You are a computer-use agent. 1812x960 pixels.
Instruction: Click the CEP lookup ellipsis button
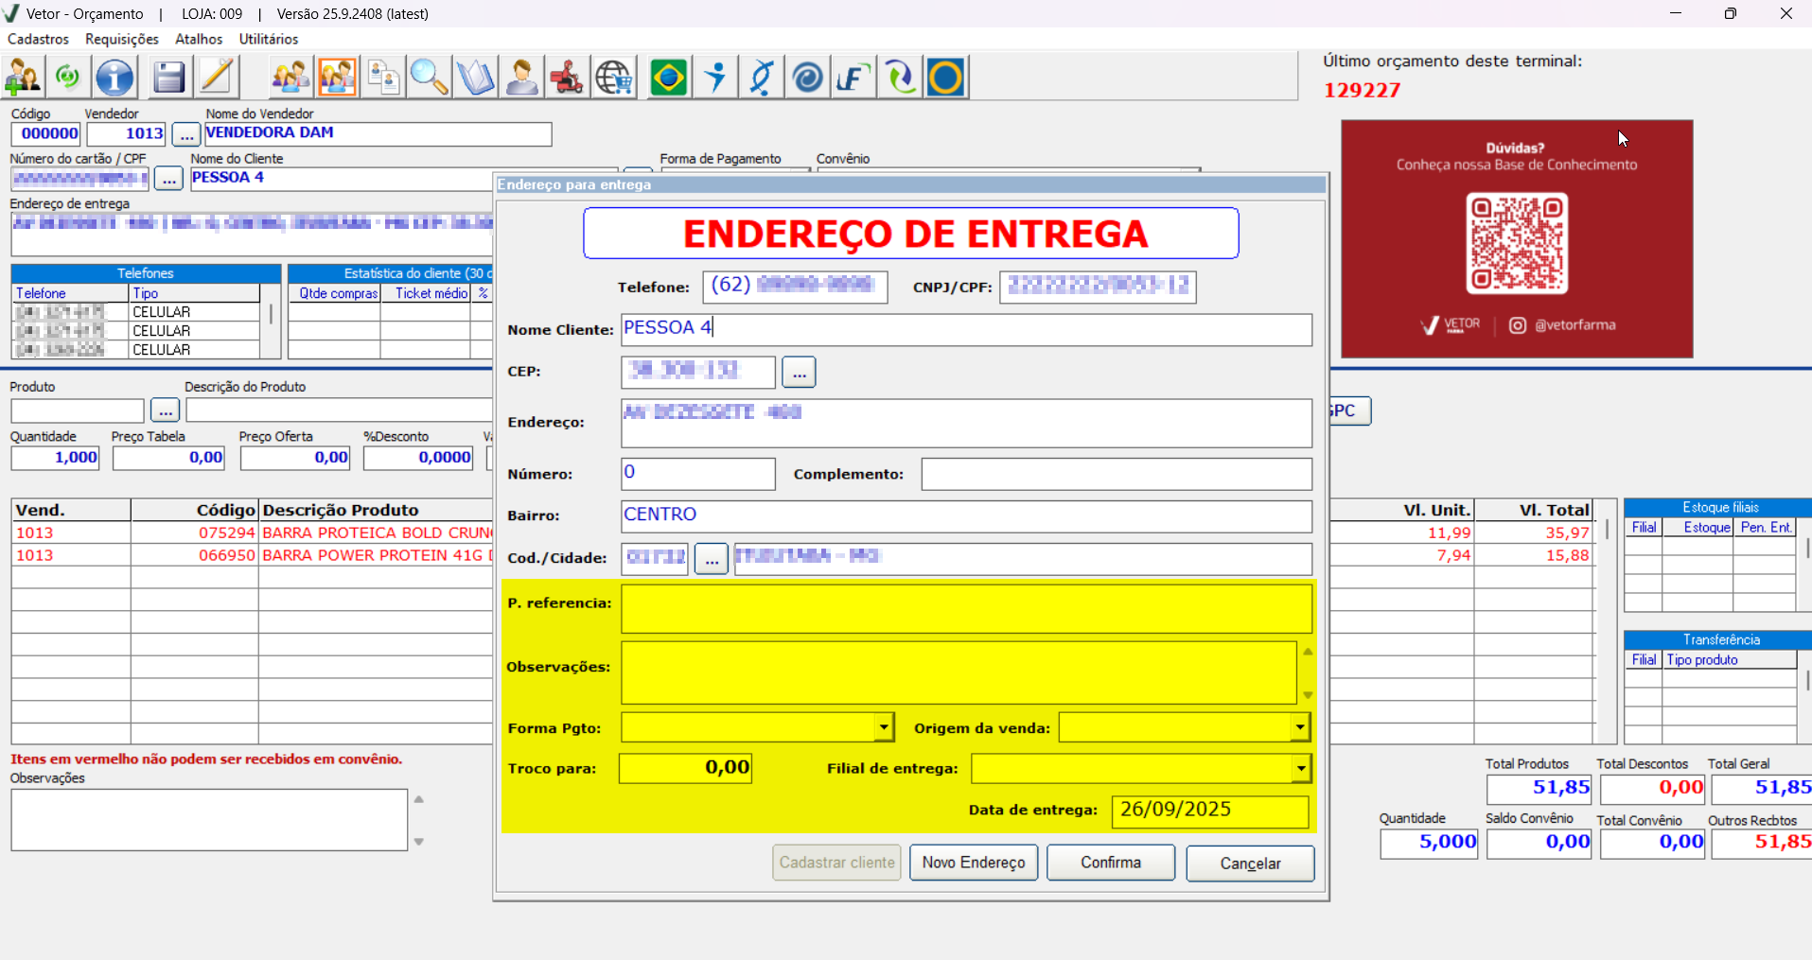[x=799, y=373]
